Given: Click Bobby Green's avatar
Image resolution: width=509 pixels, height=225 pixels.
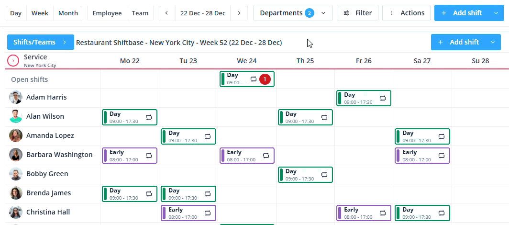Looking at the screenshot, I should click(x=16, y=174).
